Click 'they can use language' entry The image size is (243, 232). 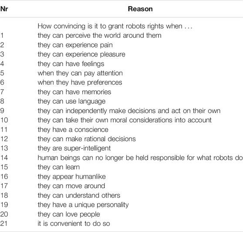pos(71,101)
